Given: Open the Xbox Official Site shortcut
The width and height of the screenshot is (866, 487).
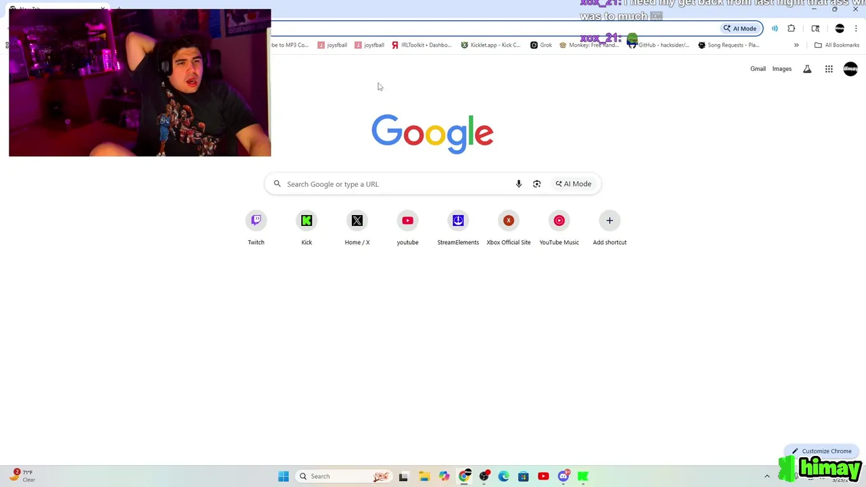Looking at the screenshot, I should coord(509,228).
